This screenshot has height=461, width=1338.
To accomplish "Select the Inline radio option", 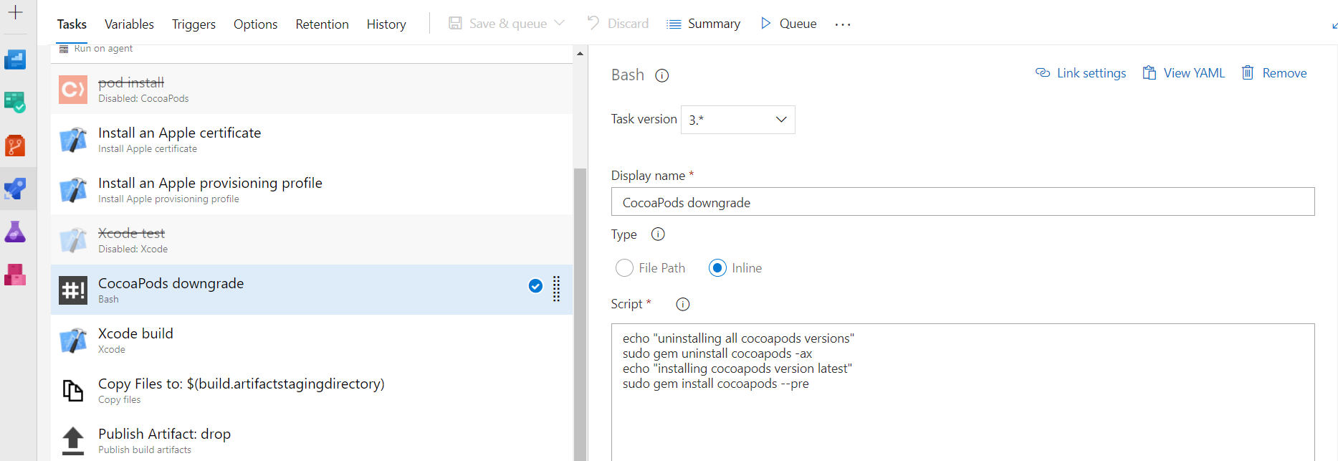I will coord(717,268).
